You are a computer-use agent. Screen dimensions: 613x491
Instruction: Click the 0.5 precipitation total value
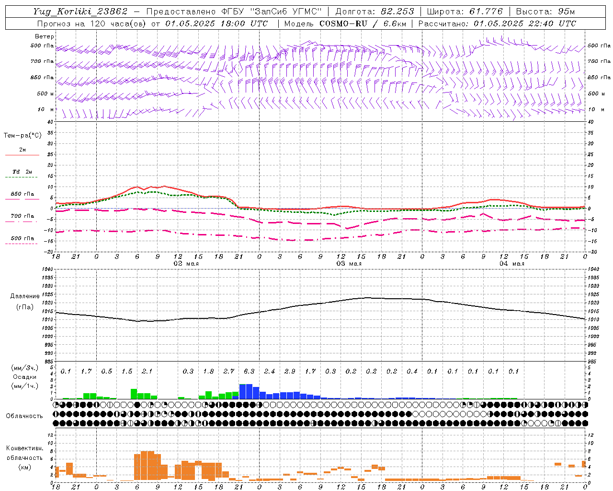click(106, 371)
